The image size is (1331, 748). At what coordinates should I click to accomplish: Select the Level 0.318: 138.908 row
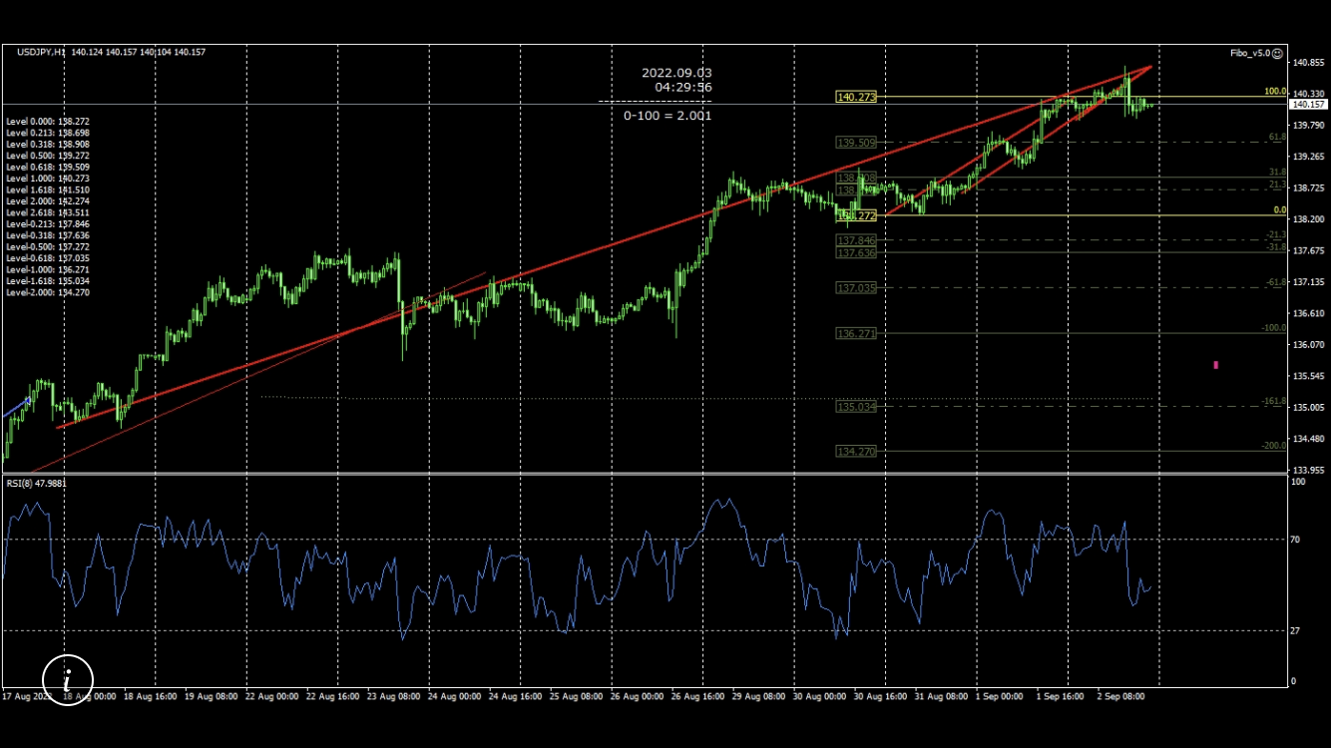(x=48, y=144)
